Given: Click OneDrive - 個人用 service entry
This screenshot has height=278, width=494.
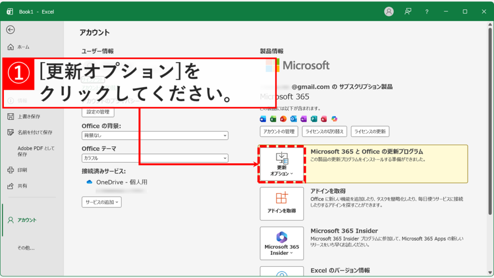Looking at the screenshot, I should (122, 182).
